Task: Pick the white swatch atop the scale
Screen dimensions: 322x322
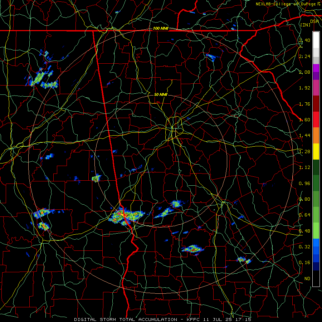Action: coord(316,40)
